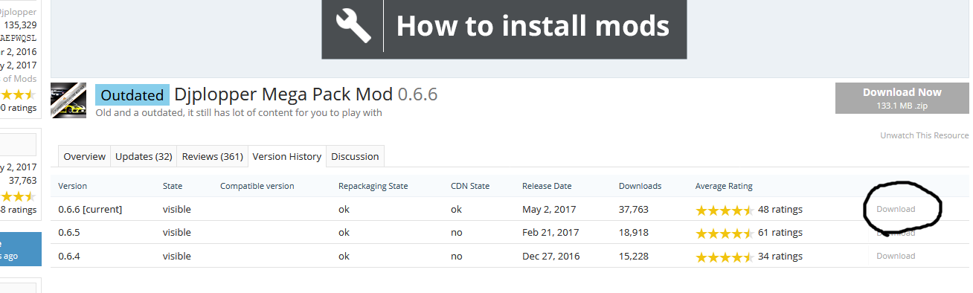Click the star rating for version 0.6.5

click(x=725, y=234)
